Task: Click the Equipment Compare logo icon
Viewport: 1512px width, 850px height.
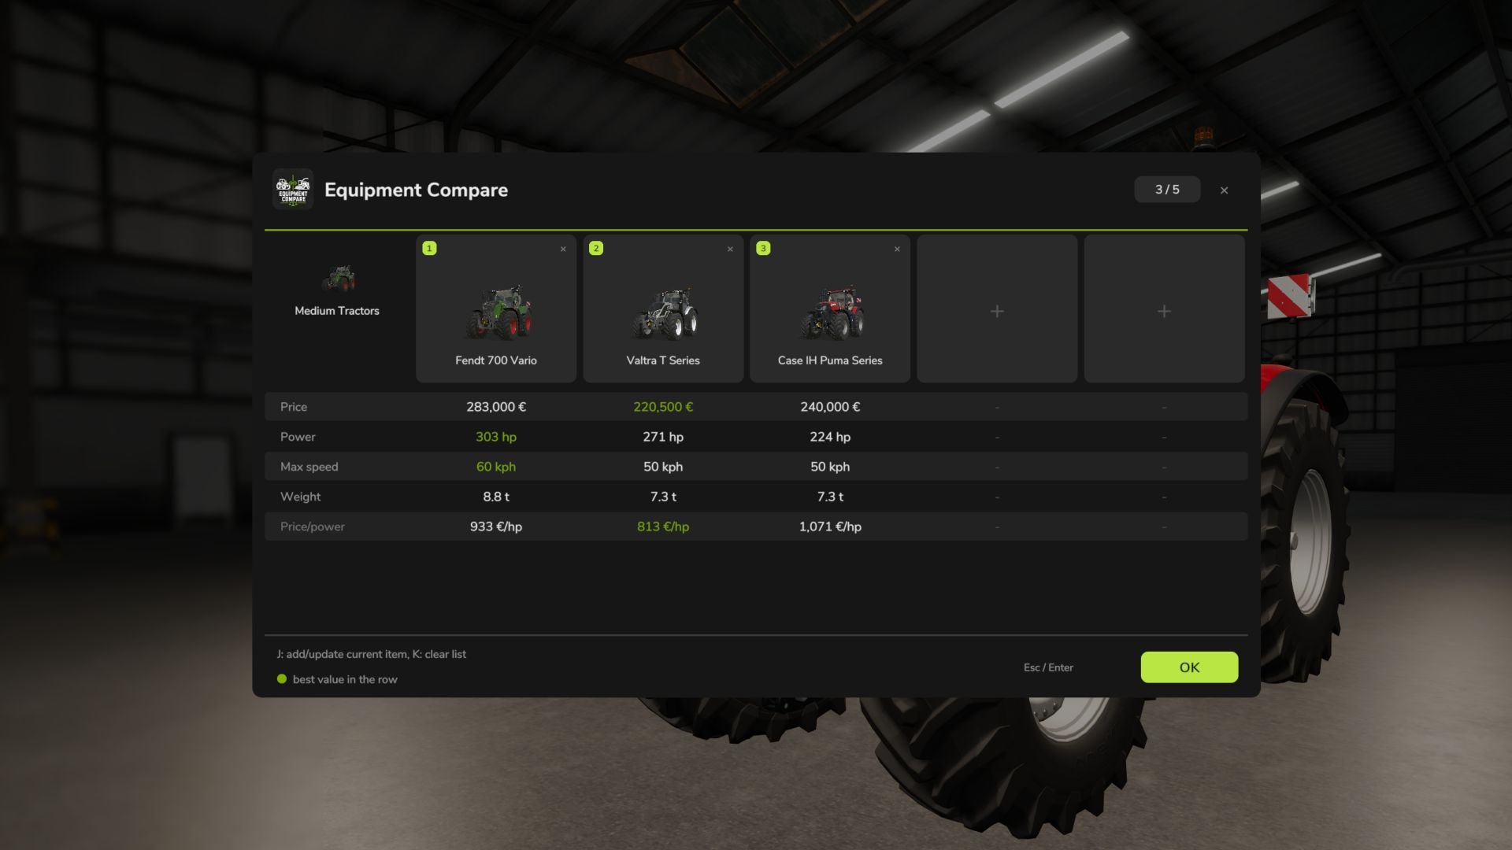Action: pyautogui.click(x=293, y=190)
